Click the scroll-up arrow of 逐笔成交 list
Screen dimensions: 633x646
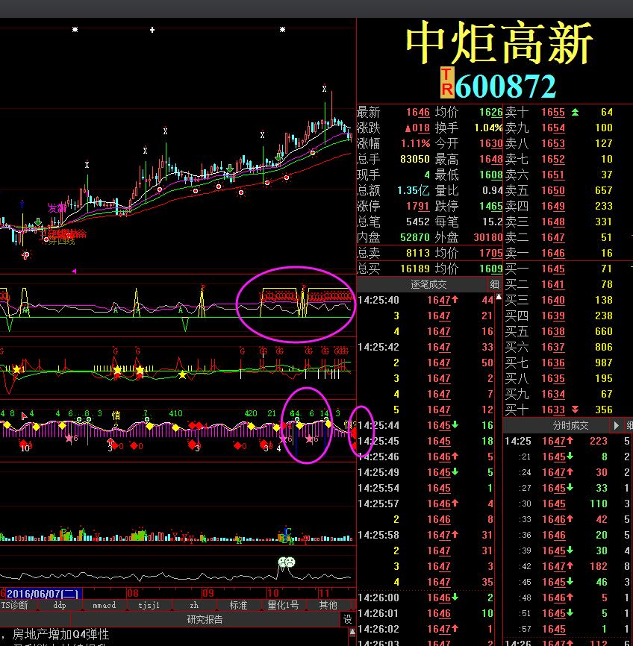[499, 297]
